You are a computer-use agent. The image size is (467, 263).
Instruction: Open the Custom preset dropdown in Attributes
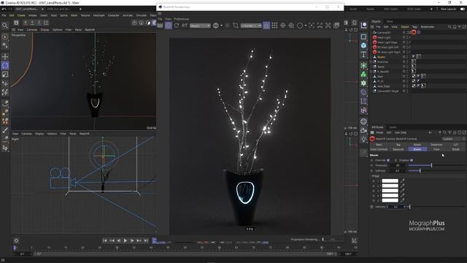coord(453,139)
